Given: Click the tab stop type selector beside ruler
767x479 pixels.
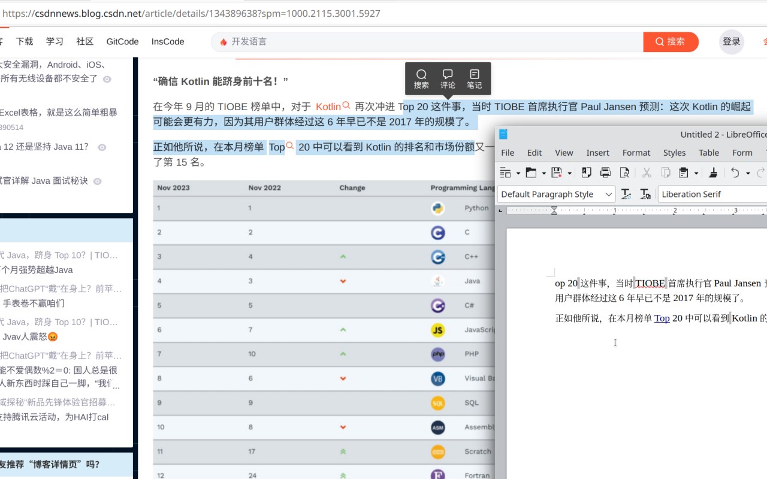Looking at the screenshot, I should [x=500, y=211].
